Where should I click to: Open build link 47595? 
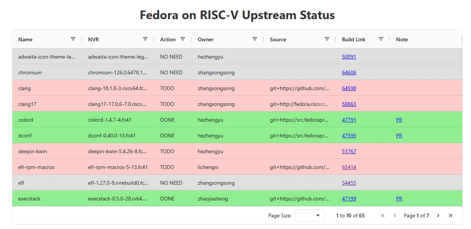point(349,136)
